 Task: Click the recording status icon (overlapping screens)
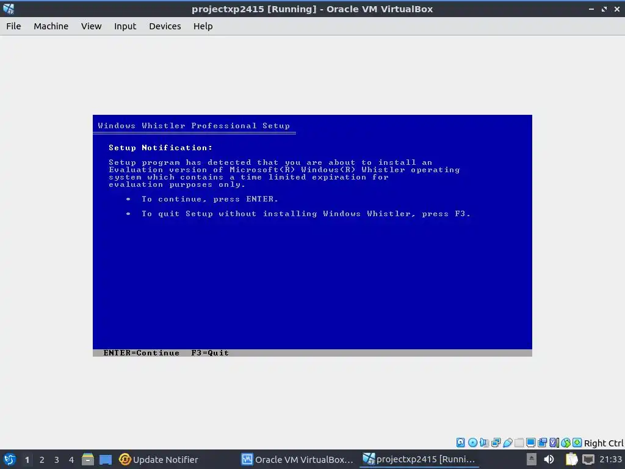[542, 442]
